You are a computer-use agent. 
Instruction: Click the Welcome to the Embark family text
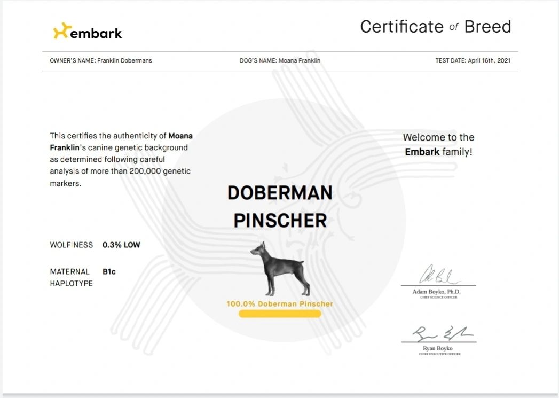pos(438,145)
